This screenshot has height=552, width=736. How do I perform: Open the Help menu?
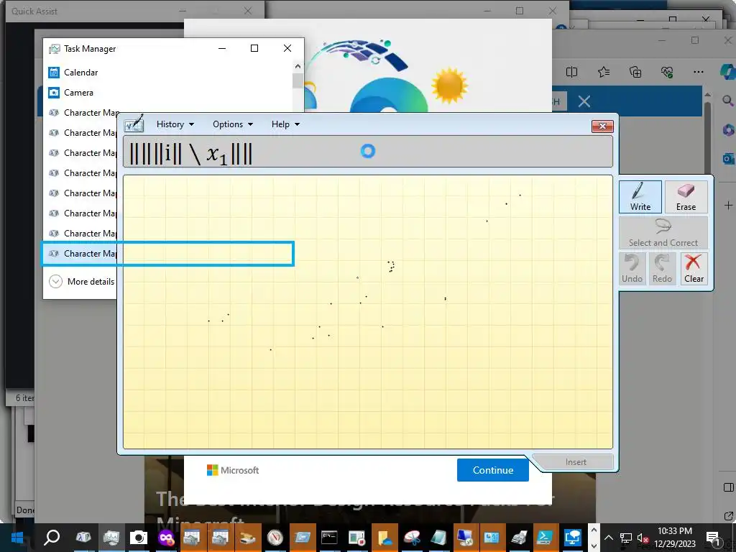tap(285, 124)
